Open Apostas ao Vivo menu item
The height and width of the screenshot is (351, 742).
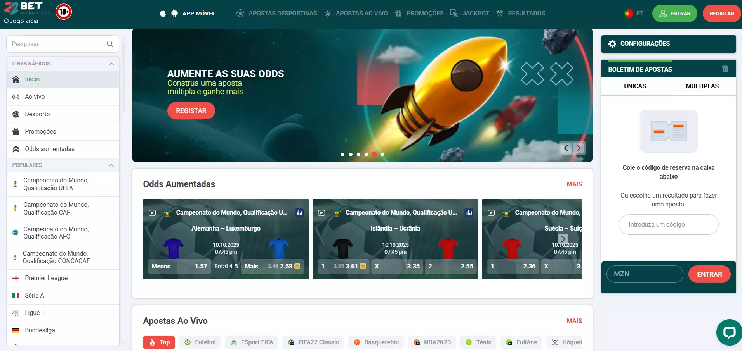point(361,14)
